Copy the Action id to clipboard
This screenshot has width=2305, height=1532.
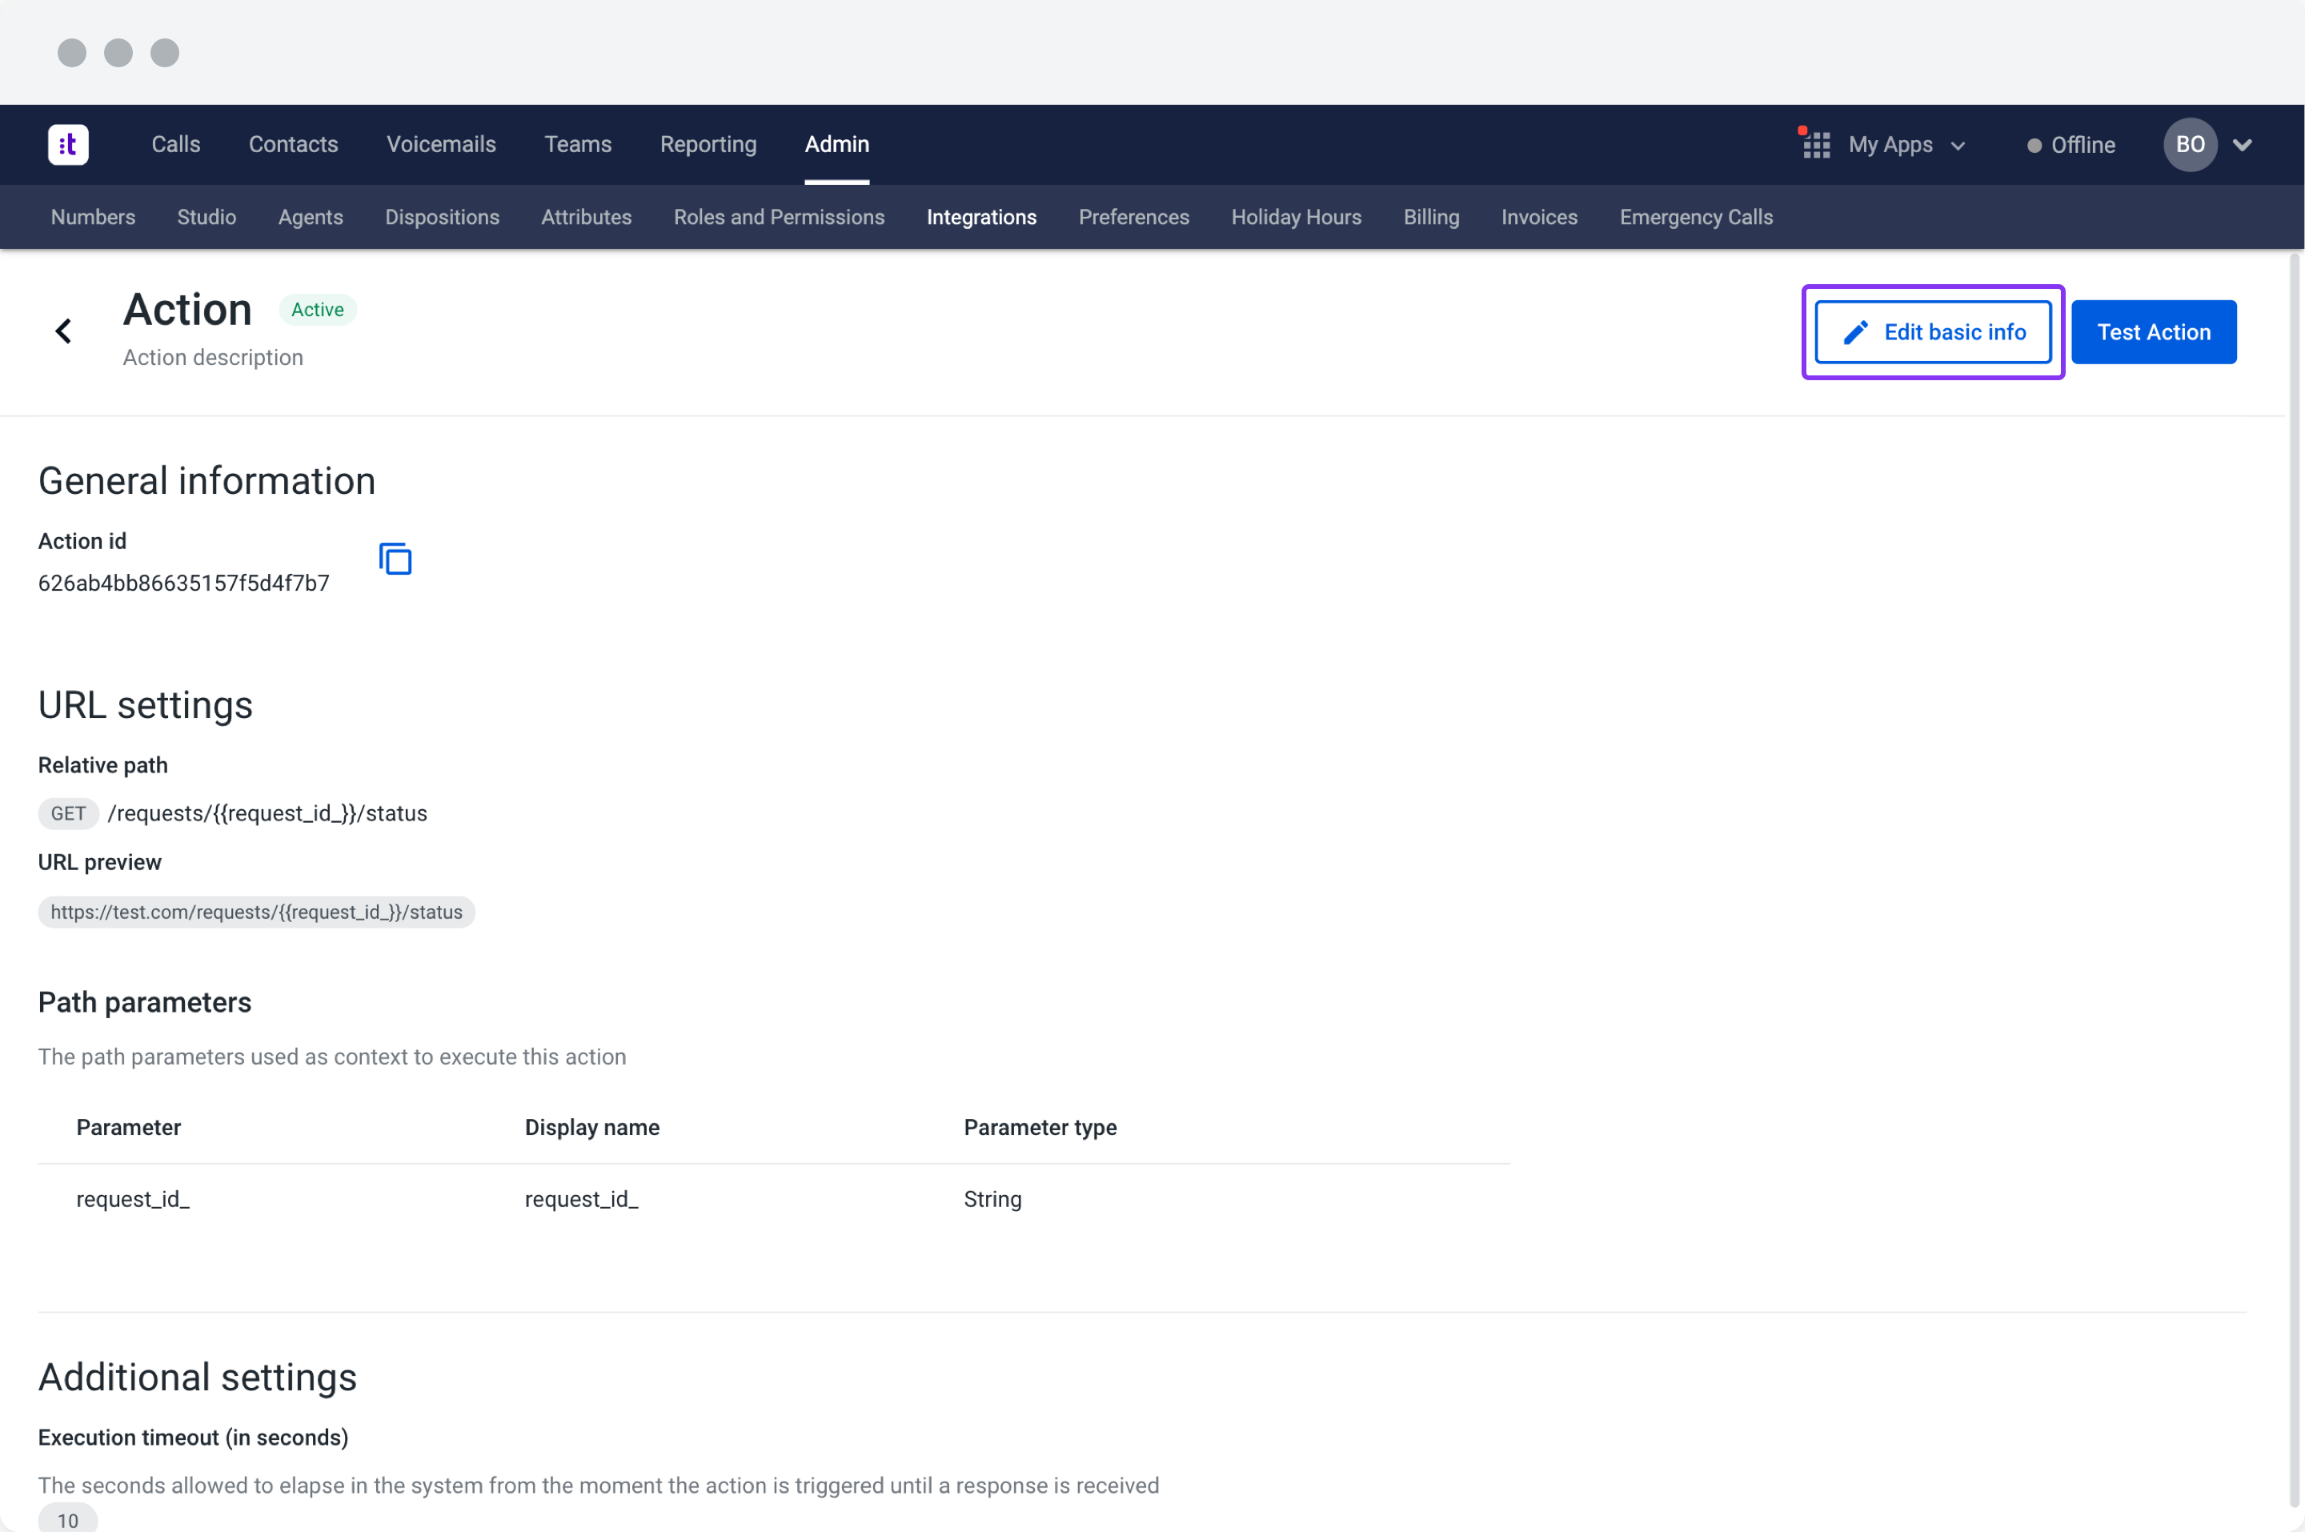tap(395, 559)
